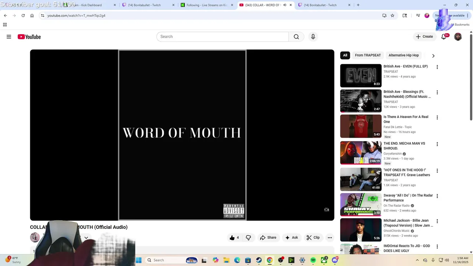Open CoryxKenshin channel link
Image resolution: width=473 pixels, height=266 pixels.
(392, 154)
